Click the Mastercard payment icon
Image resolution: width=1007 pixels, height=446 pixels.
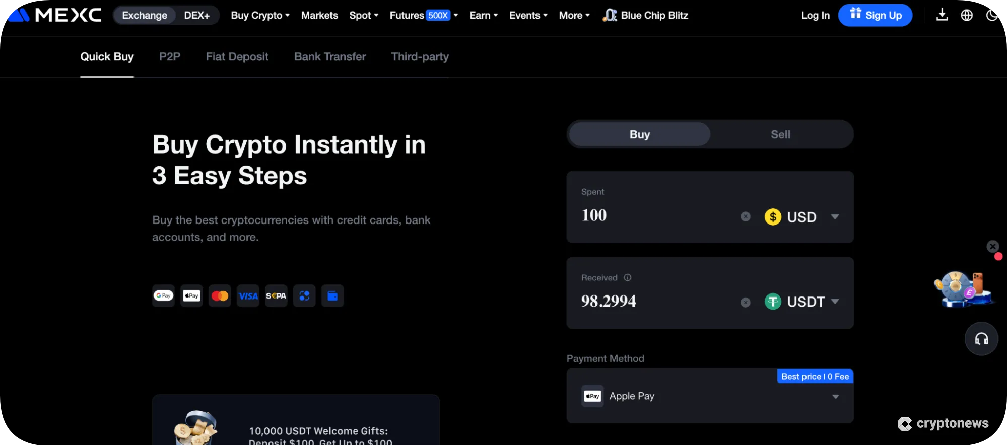(x=220, y=296)
